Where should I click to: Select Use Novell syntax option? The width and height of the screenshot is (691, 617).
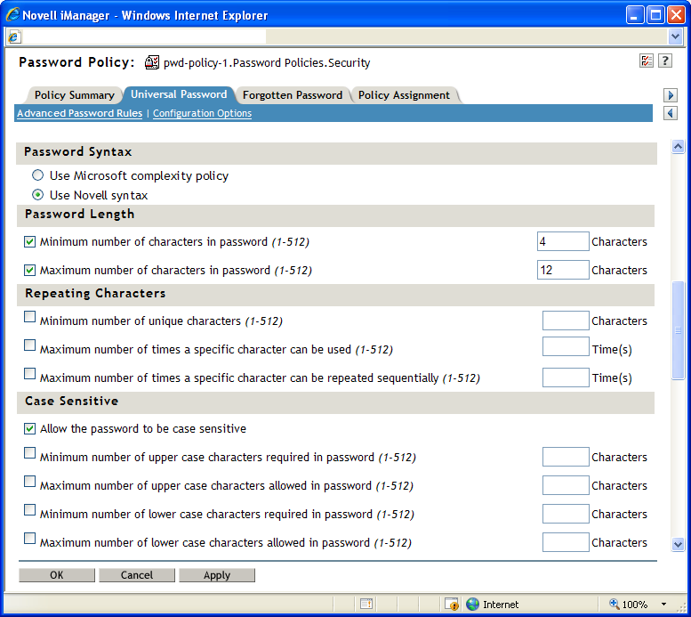click(38, 195)
